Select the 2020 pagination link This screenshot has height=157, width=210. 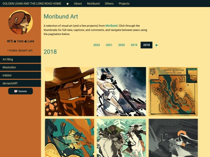[121, 45]
